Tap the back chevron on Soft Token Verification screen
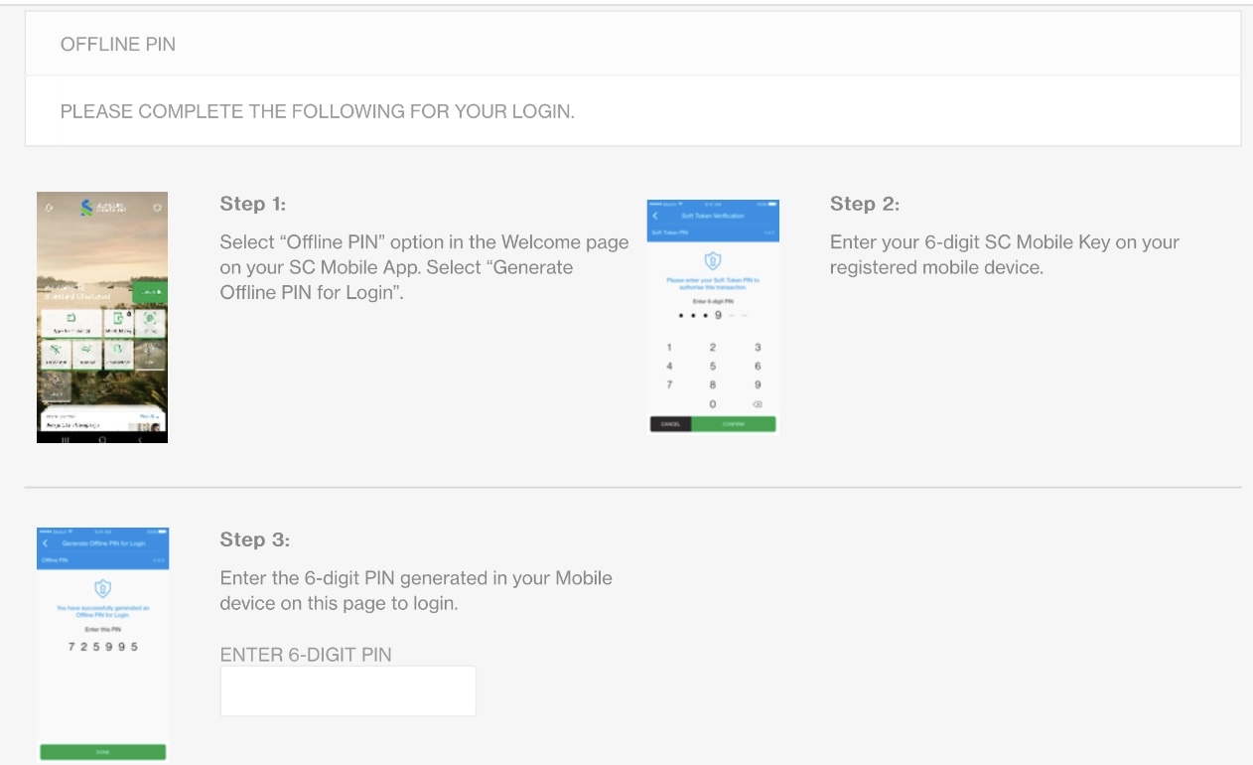The width and height of the screenshot is (1253, 765). (654, 216)
